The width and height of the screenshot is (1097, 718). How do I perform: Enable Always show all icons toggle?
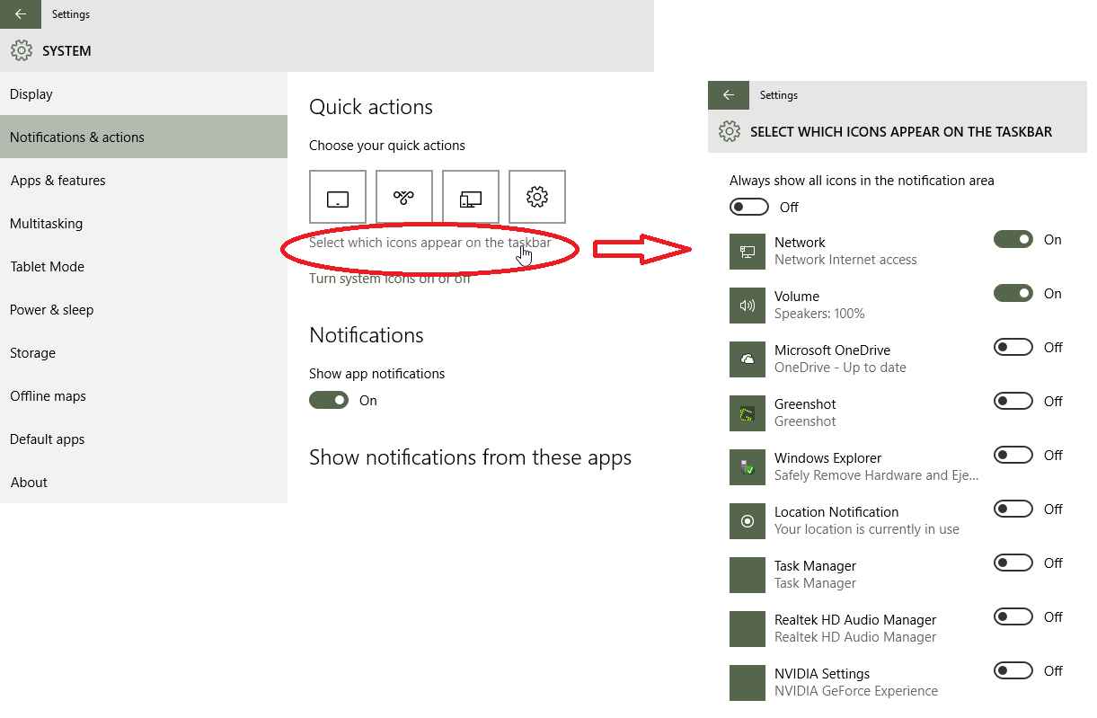[x=748, y=207]
